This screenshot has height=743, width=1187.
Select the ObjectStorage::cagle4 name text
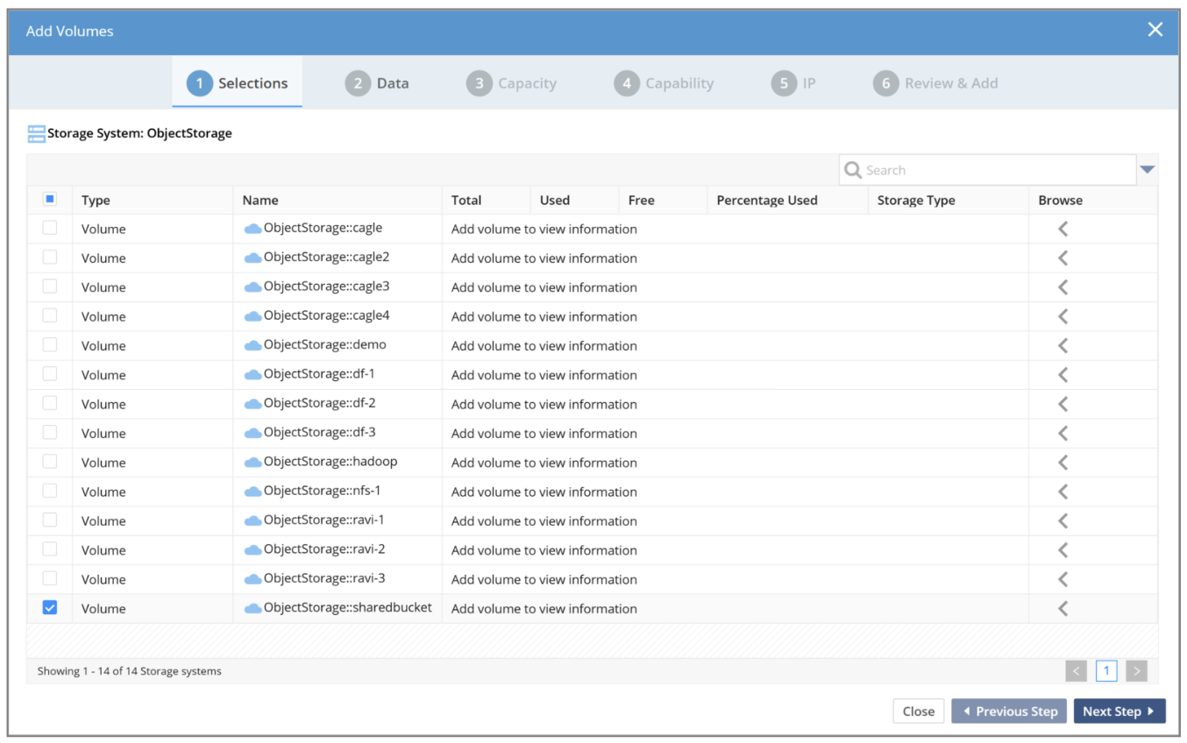click(x=327, y=315)
